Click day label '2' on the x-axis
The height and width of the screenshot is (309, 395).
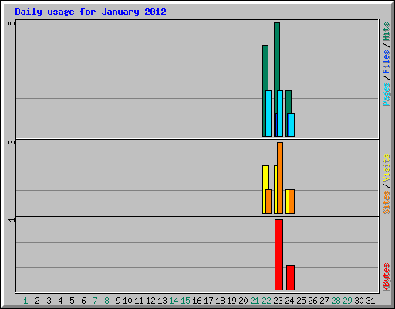click(x=37, y=301)
